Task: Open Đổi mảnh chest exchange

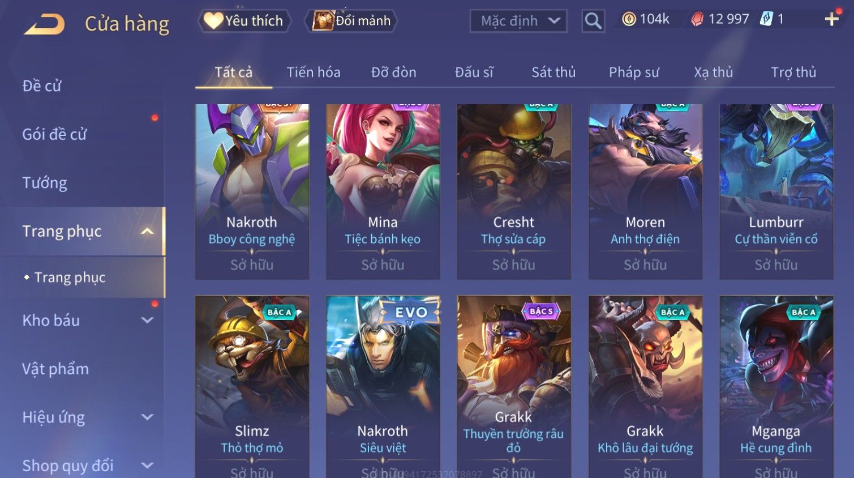Action: (x=351, y=21)
